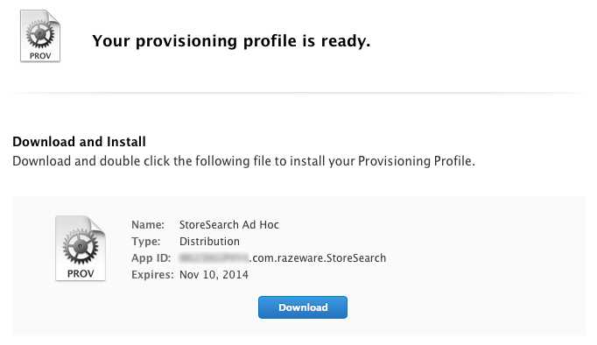597x345 pixels.
Task: Click the install instruction sentence below the heading
Action: click(243, 161)
